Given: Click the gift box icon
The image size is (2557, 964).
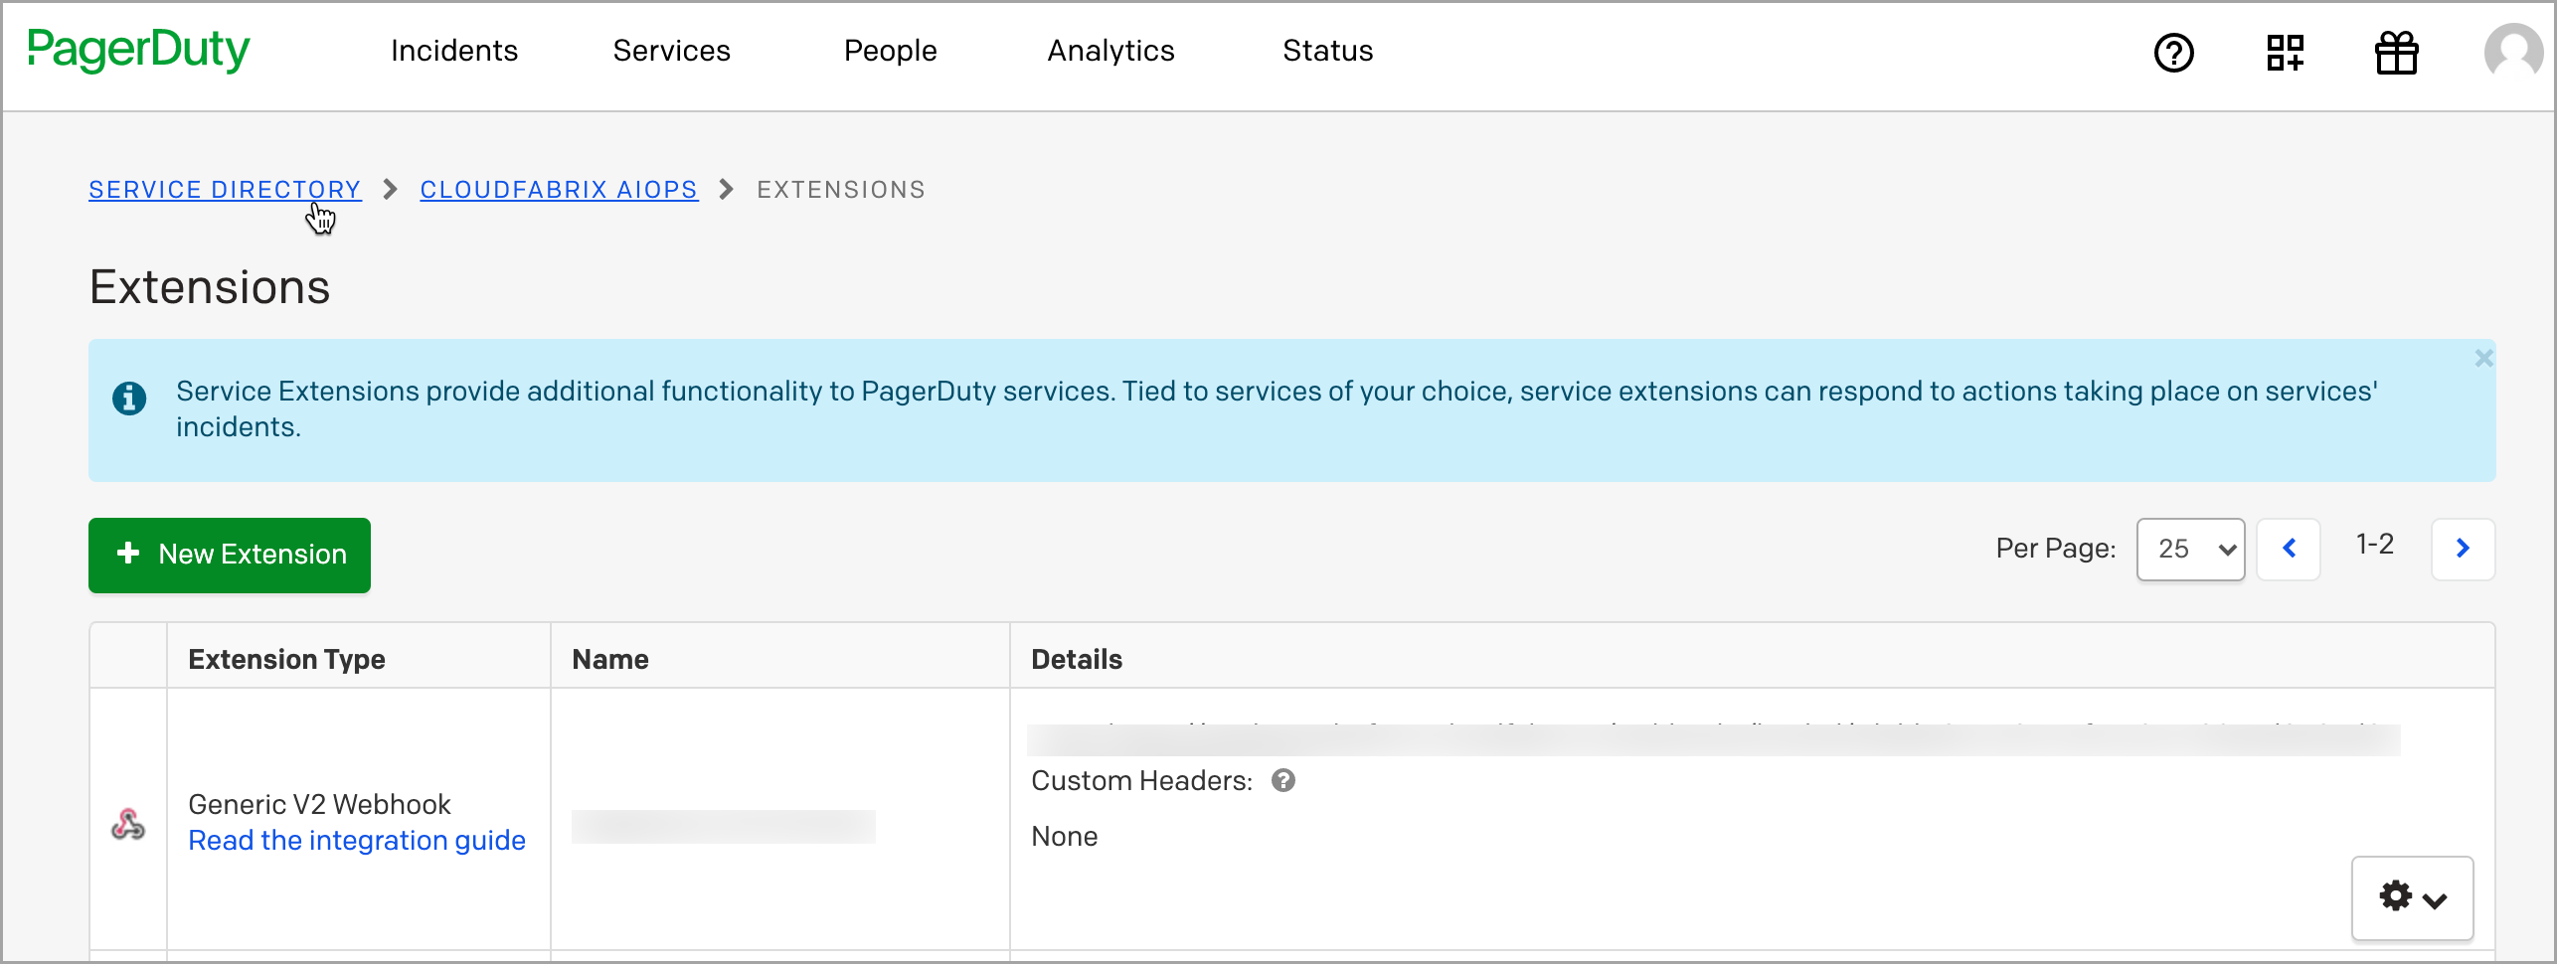Looking at the screenshot, I should [2397, 53].
